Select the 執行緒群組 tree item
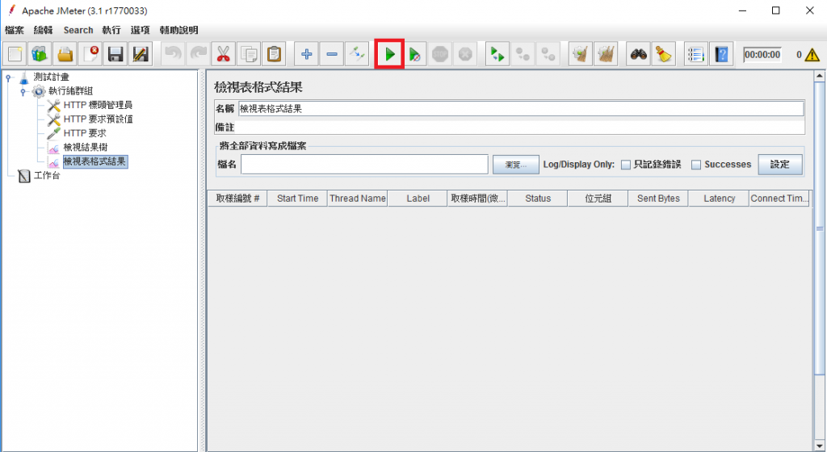 coord(71,91)
